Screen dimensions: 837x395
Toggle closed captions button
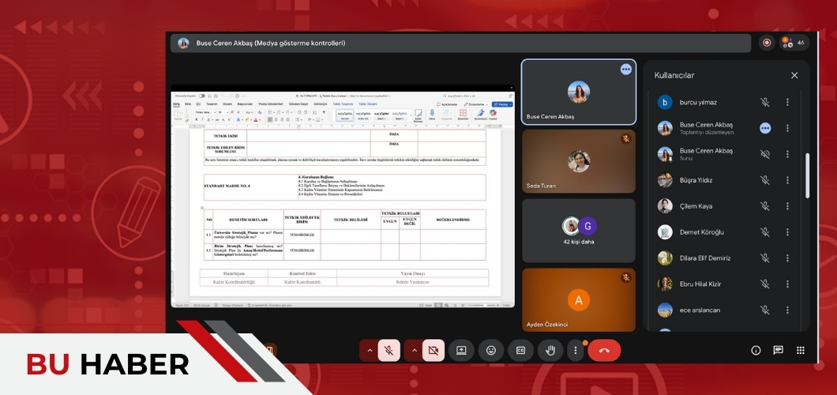point(520,350)
